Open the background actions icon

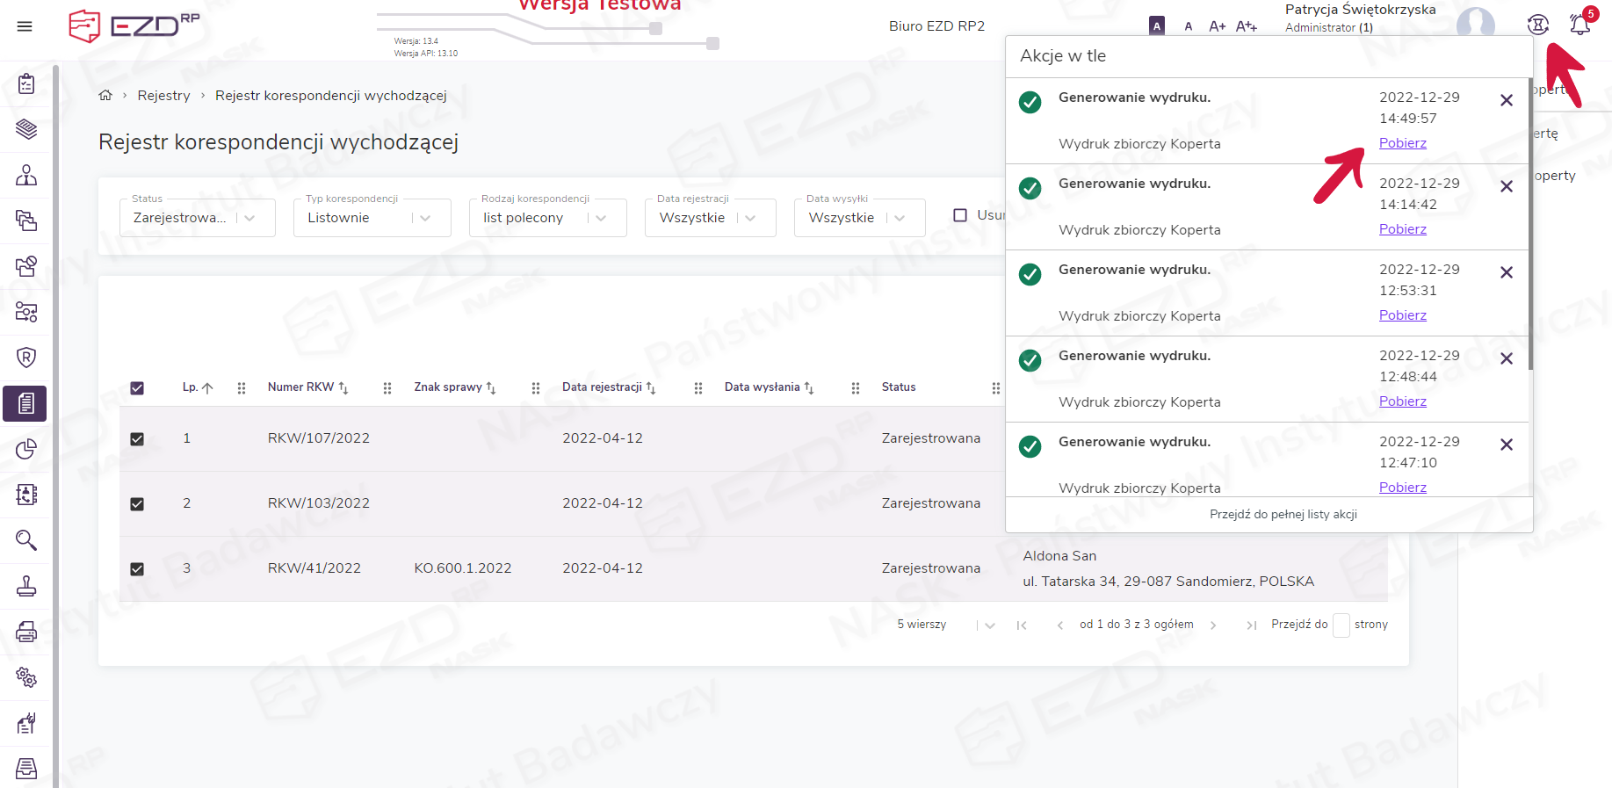[x=1537, y=25]
